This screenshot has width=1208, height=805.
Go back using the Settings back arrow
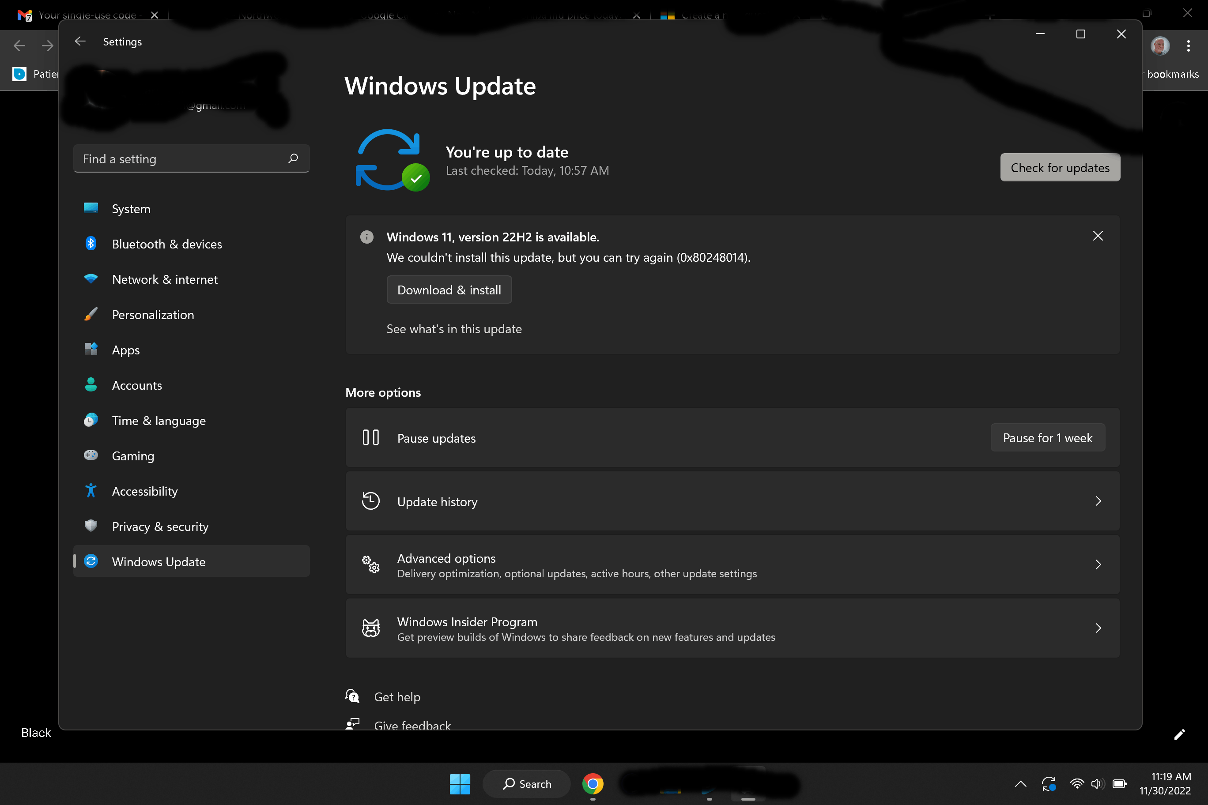point(80,41)
